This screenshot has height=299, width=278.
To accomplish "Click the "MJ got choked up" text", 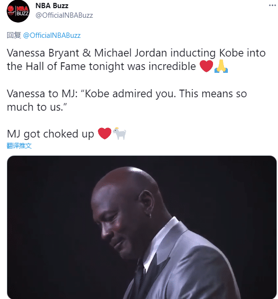I will (50, 134).
